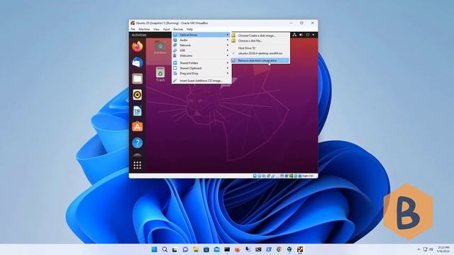Open File Explorer from the taskbar
454x255 pixels.
(x=196, y=249)
